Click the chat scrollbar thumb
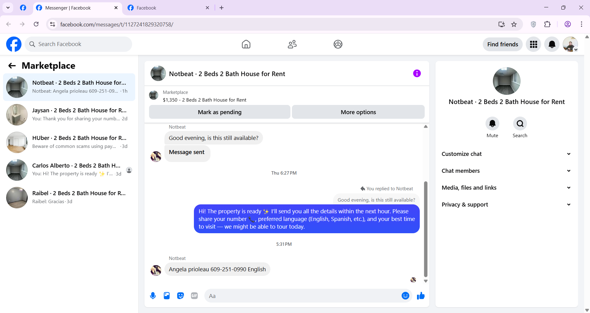 (x=426, y=229)
